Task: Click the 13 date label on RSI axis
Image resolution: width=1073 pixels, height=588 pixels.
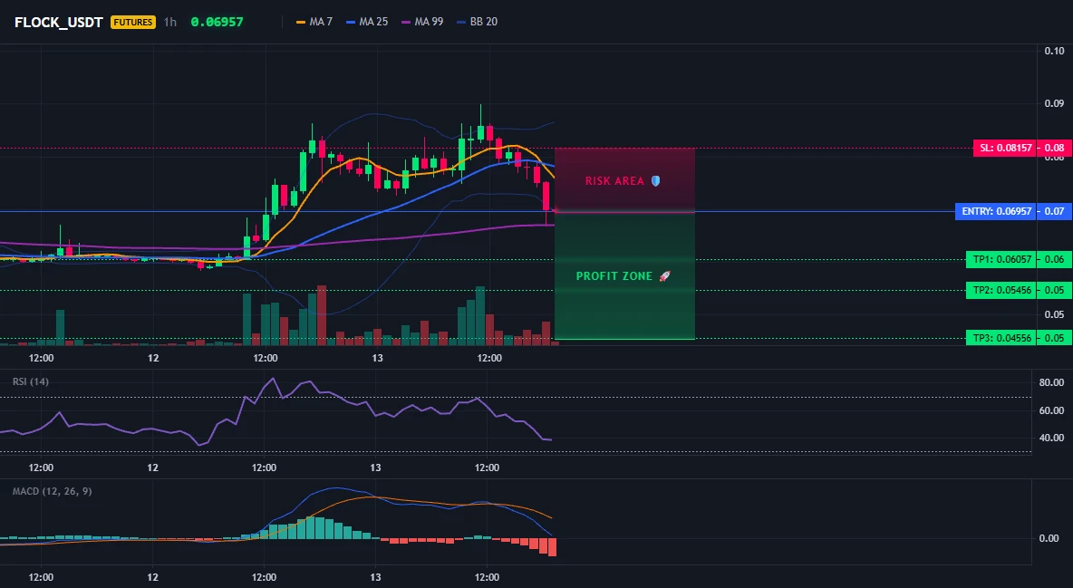Action: 376,468
